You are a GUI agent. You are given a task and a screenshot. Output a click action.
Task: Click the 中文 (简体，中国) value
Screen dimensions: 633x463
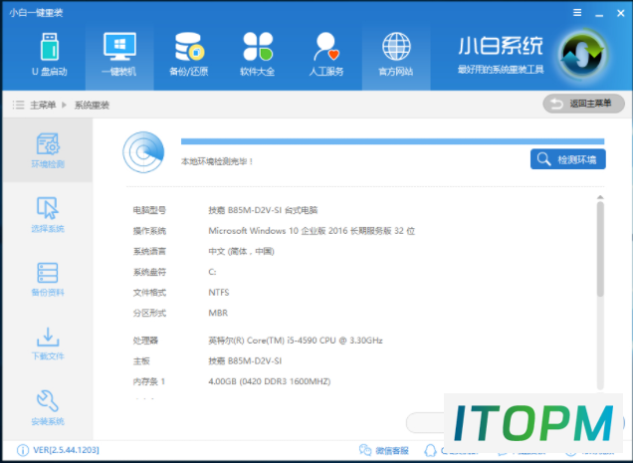pos(242,251)
